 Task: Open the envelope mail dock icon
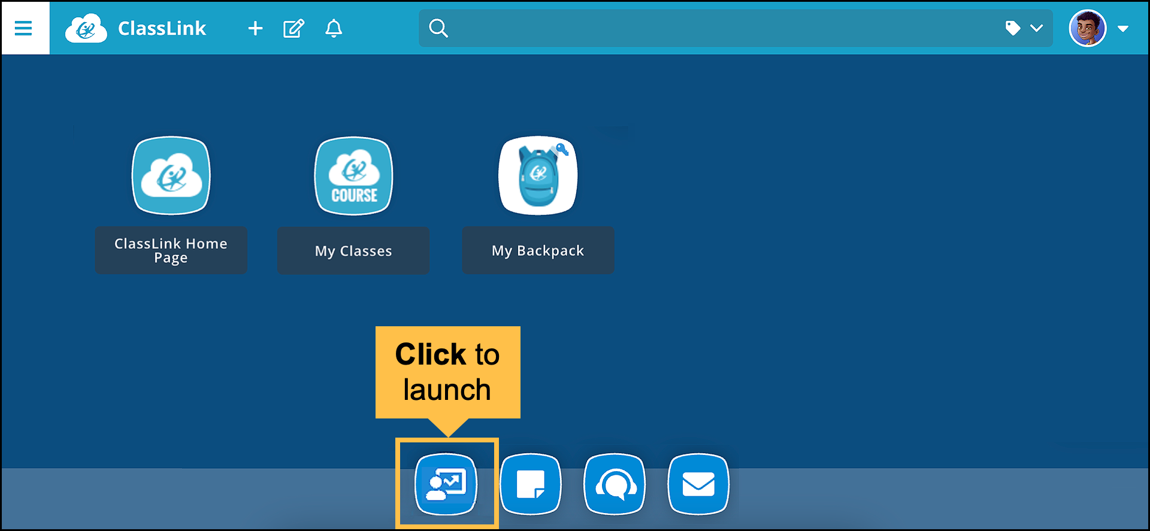698,484
